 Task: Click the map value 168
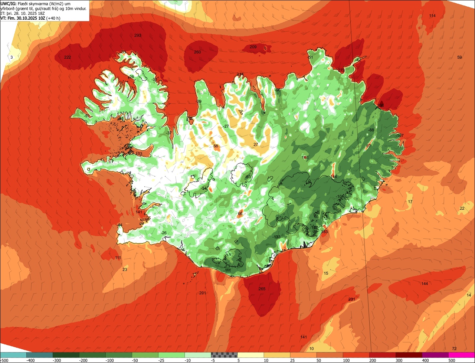point(305,158)
